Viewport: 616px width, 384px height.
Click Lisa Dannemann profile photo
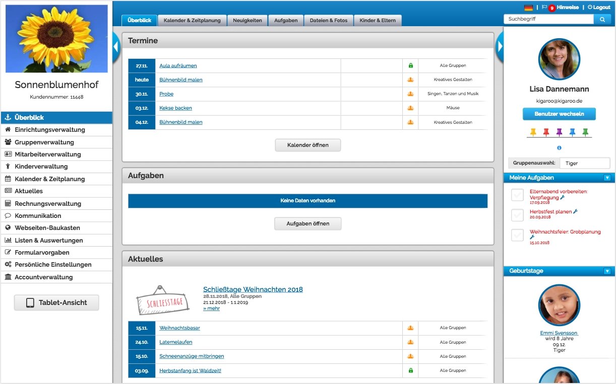(559, 59)
